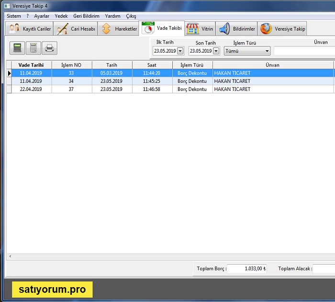Open the Hareketler tab
335x302 pixels.
point(118,29)
